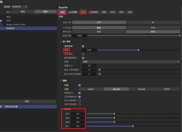Open the 渲染器 Redshift dropdown
The height and width of the screenshot is (132, 182).
click(19, 7)
